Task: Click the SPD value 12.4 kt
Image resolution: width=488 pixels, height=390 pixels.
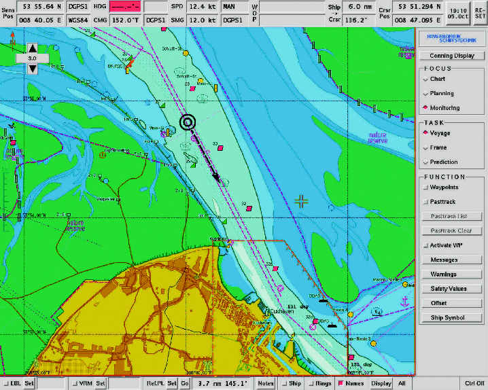Action: tap(203, 7)
